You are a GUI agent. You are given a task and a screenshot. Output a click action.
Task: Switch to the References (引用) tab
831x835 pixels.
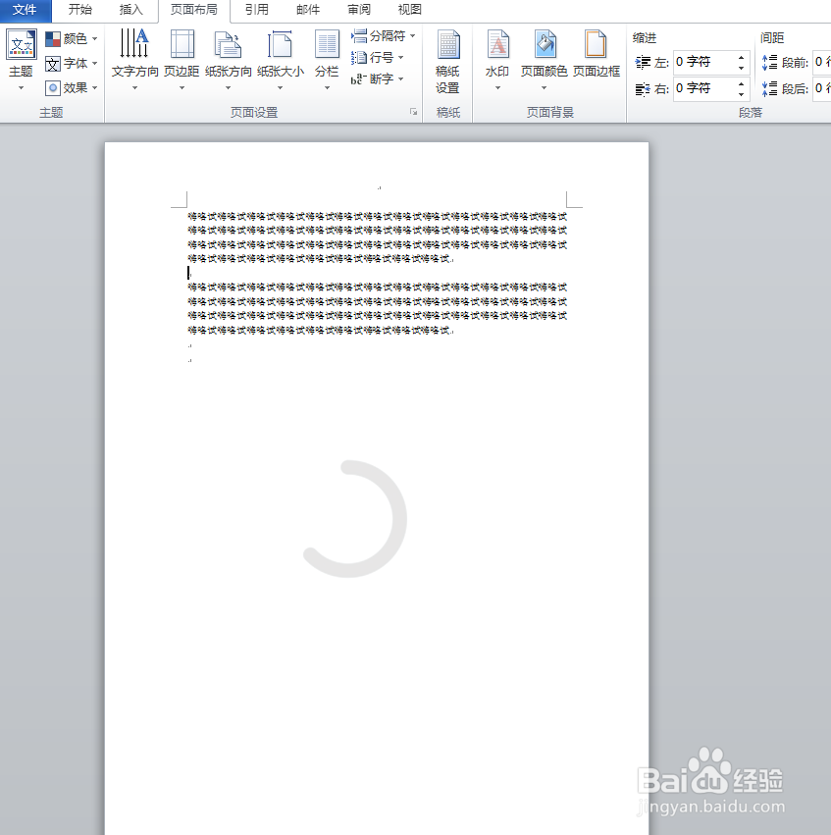pos(257,10)
